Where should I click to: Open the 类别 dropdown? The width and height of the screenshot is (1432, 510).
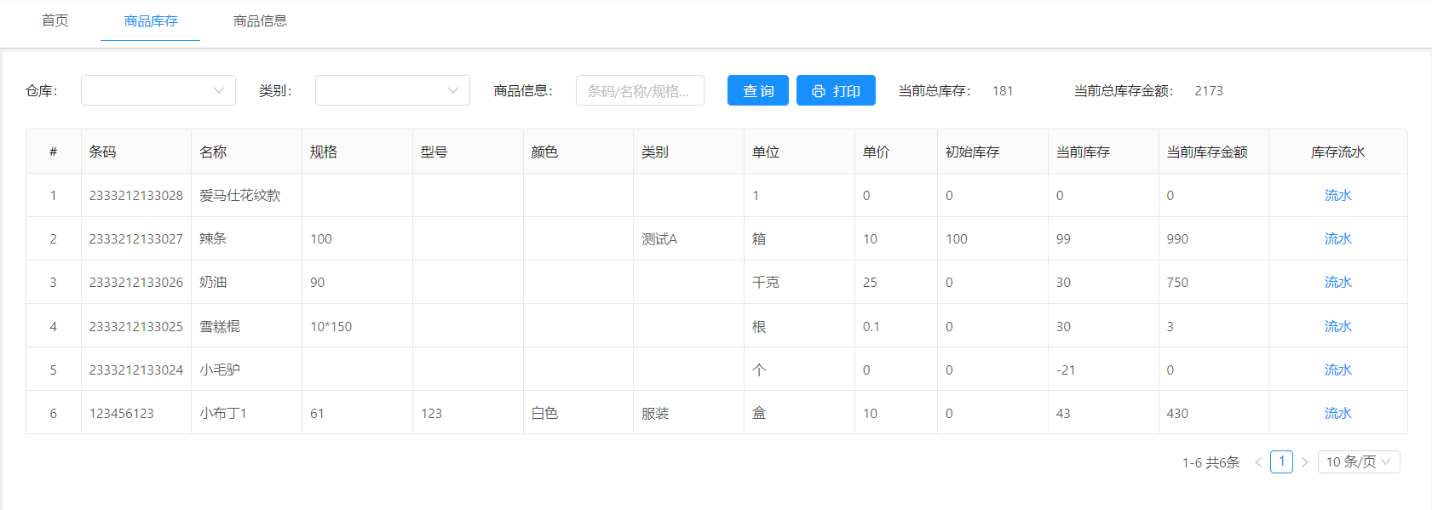point(393,90)
